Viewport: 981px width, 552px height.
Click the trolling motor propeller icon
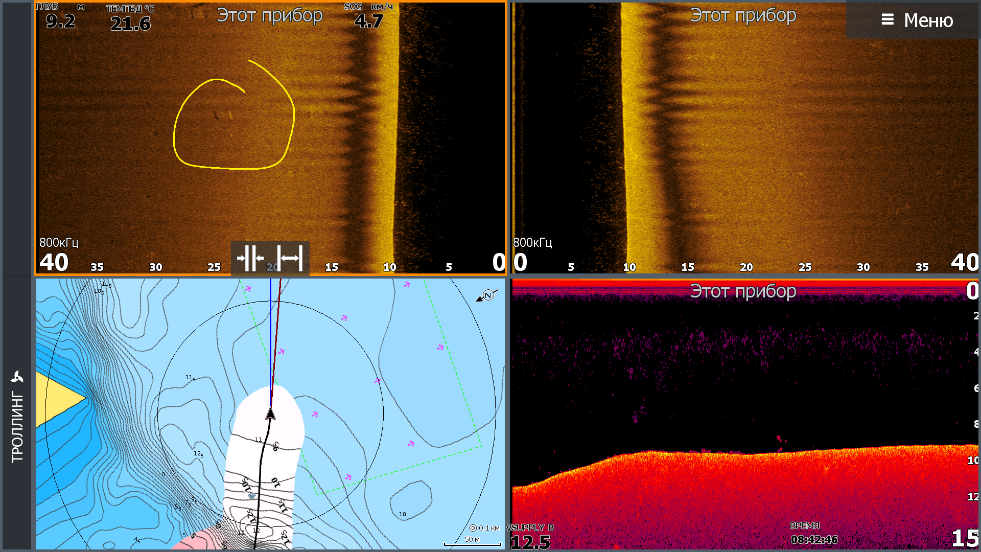(17, 377)
